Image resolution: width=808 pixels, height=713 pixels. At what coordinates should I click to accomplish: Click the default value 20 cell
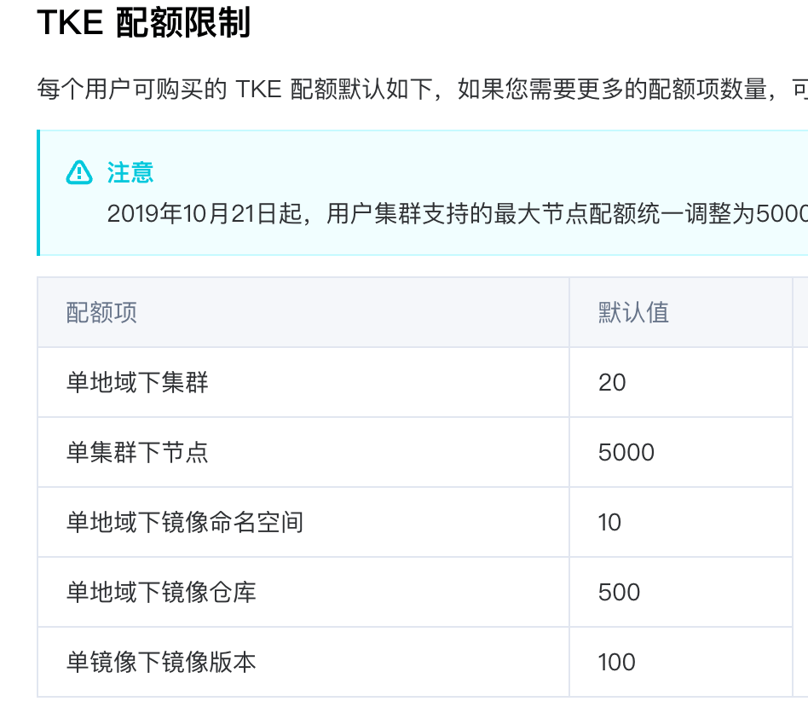612,382
